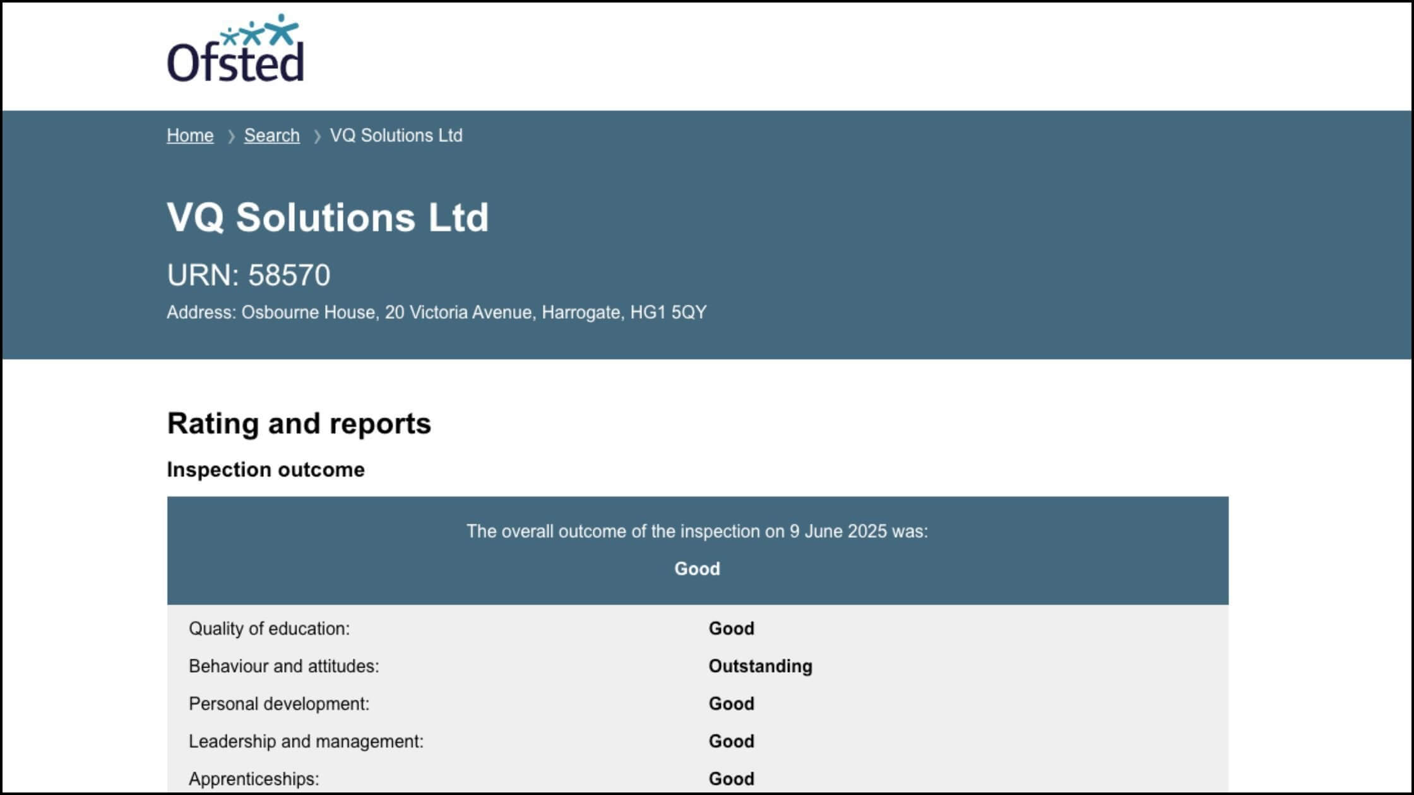
Task: Click the Ofsted logo
Action: (235, 49)
